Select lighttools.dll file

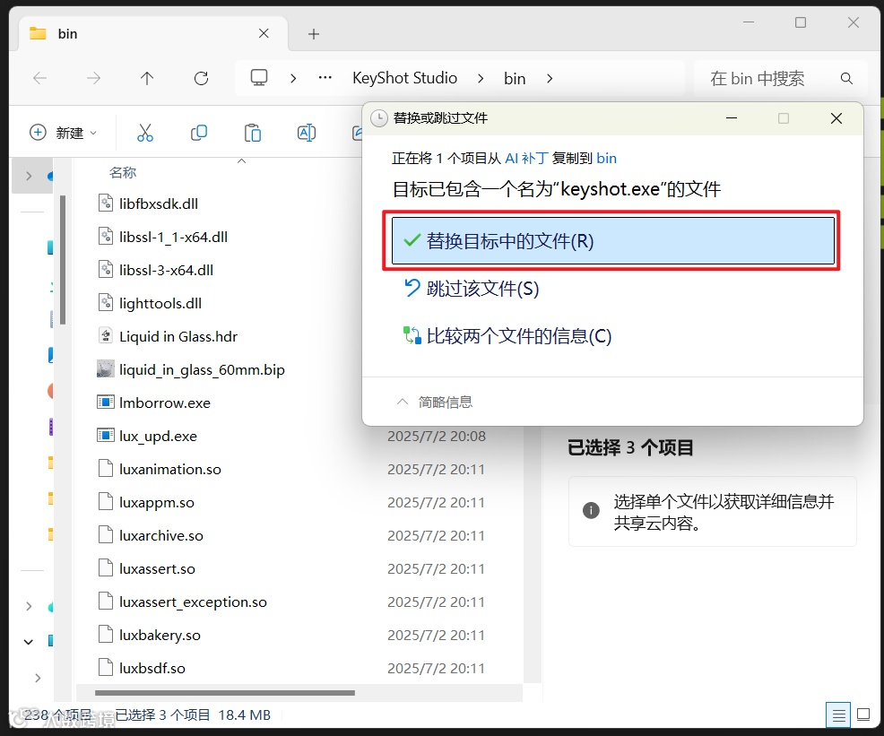coord(160,303)
